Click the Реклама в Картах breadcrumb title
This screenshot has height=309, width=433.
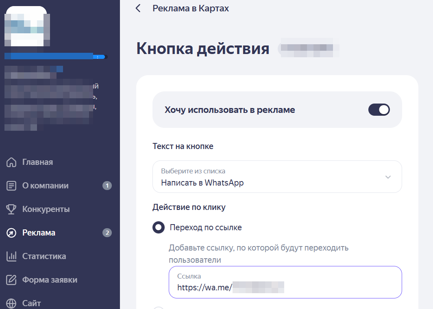191,9
